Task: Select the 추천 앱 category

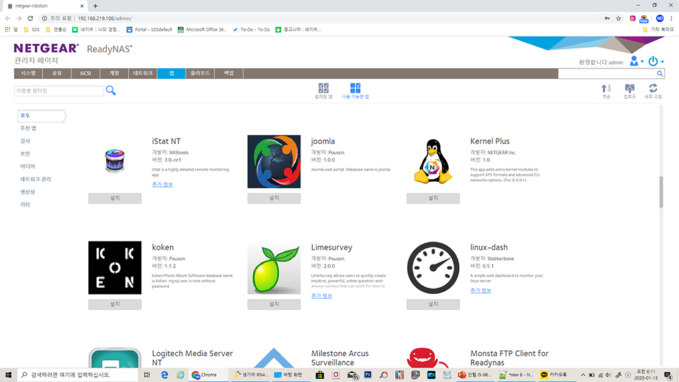Action: [28, 128]
